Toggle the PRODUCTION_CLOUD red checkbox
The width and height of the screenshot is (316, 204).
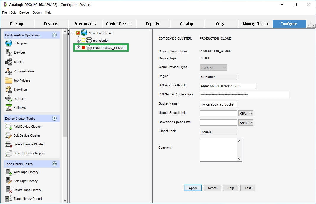tap(83, 48)
